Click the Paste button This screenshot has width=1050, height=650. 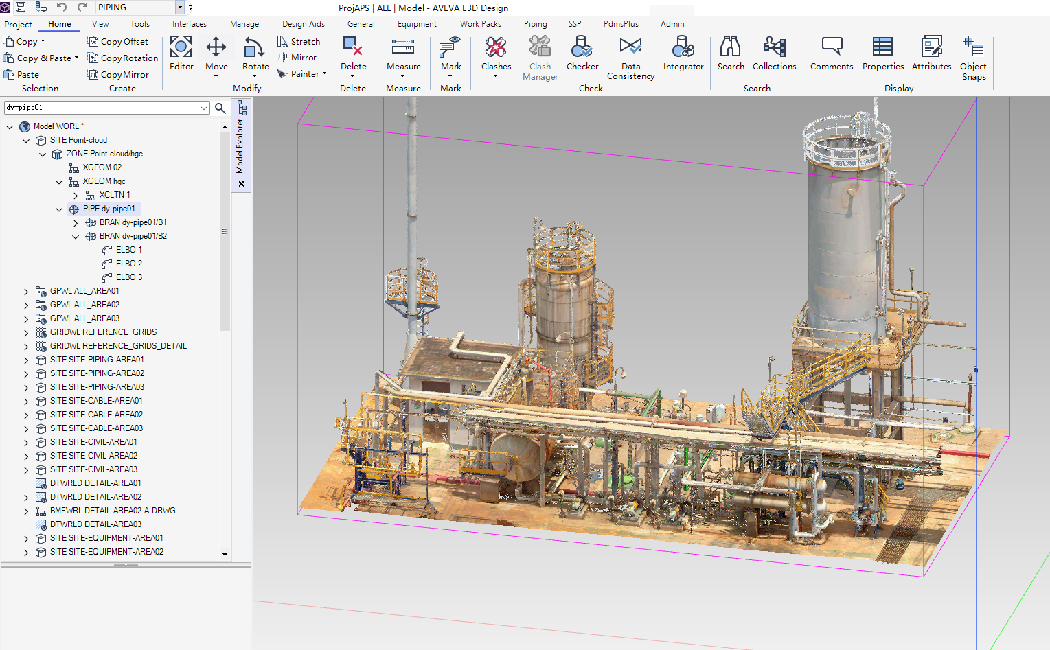click(x=21, y=75)
